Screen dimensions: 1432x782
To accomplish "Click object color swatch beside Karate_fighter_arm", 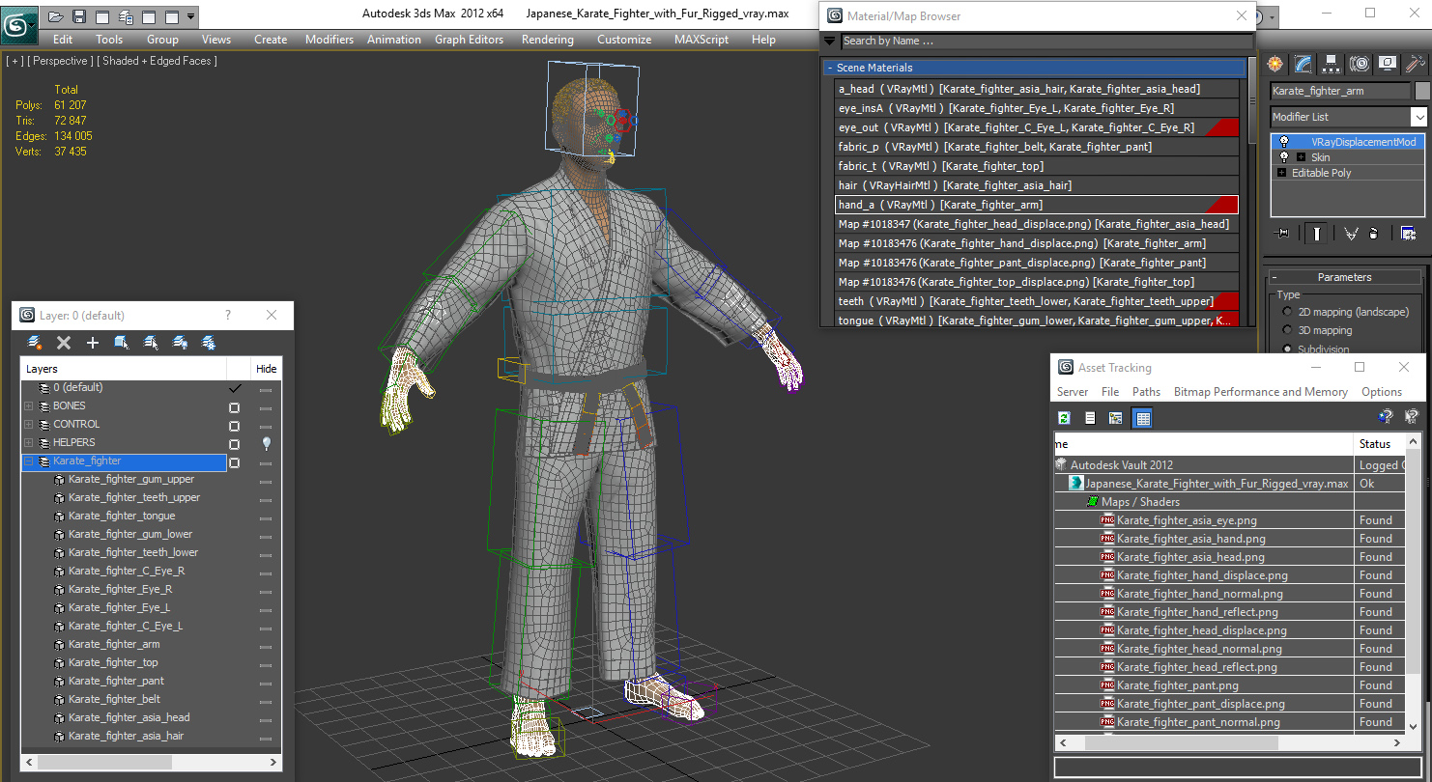I will point(1422,91).
